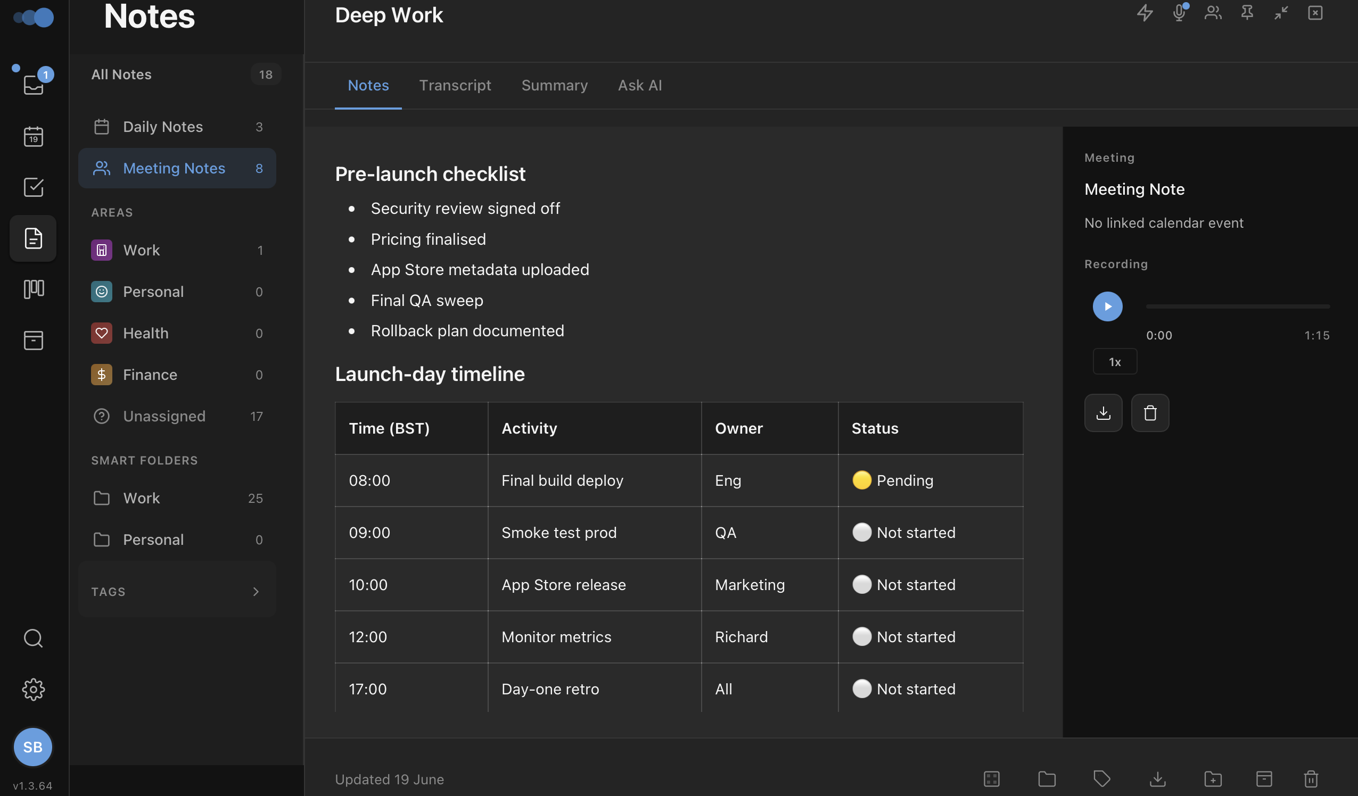The width and height of the screenshot is (1358, 796).
Task: Archive the note via footer icon
Action: click(1264, 779)
